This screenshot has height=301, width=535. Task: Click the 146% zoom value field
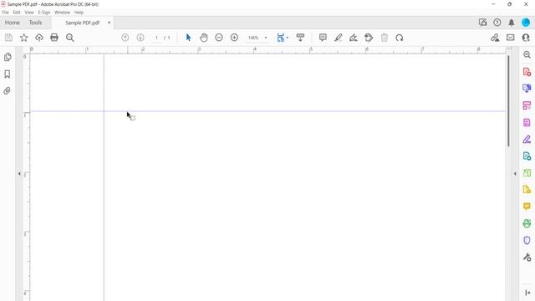(x=253, y=38)
